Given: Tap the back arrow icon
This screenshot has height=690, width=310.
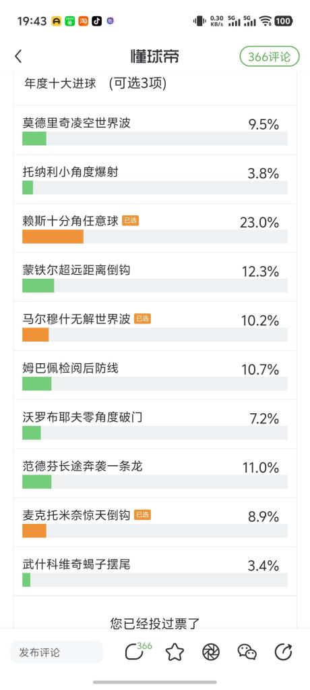Looking at the screenshot, I should pos(18,57).
